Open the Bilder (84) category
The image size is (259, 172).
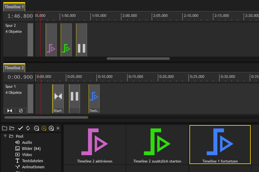[x=31, y=148]
